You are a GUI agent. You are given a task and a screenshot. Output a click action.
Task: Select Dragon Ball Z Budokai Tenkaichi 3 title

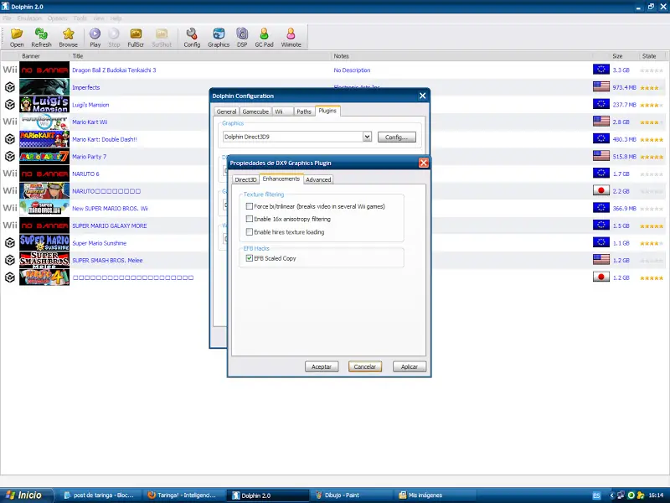[114, 70]
